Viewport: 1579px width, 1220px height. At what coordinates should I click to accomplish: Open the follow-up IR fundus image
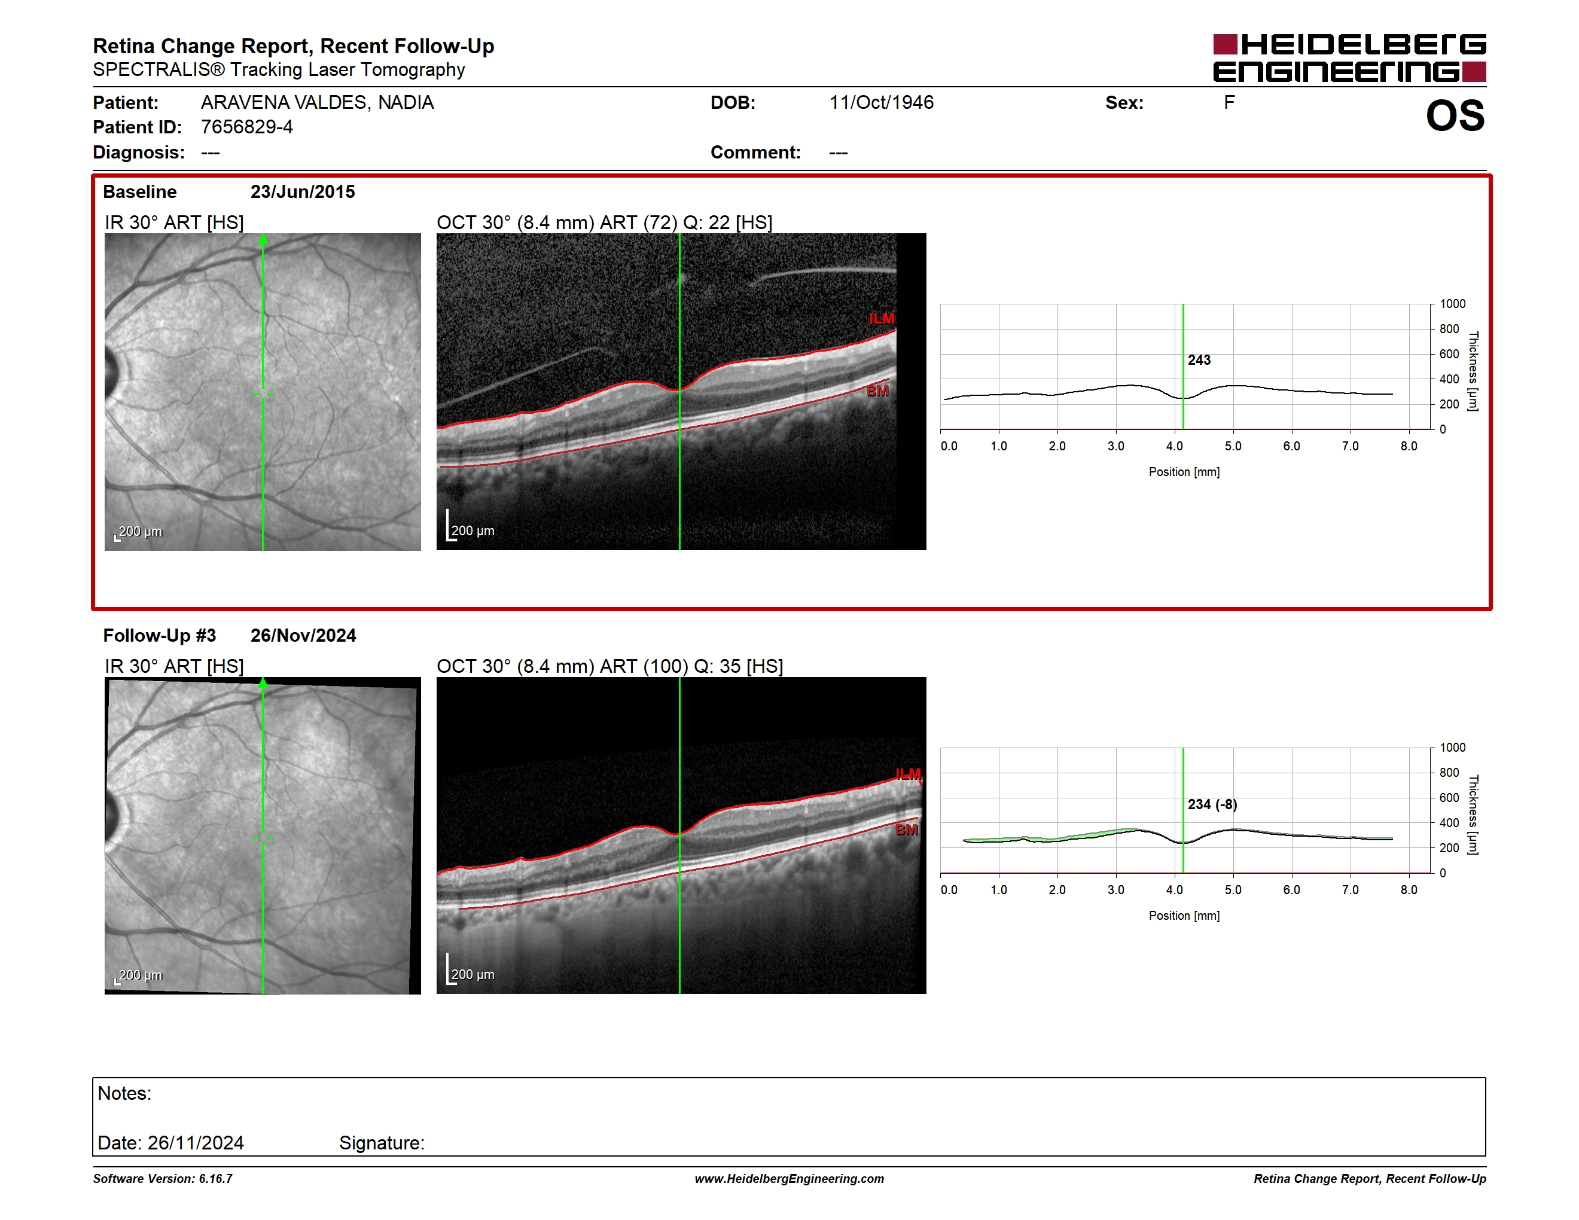coord(263,835)
